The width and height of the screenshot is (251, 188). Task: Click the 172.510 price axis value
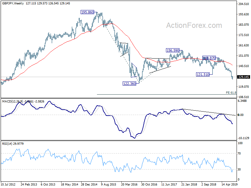pos(243,35)
